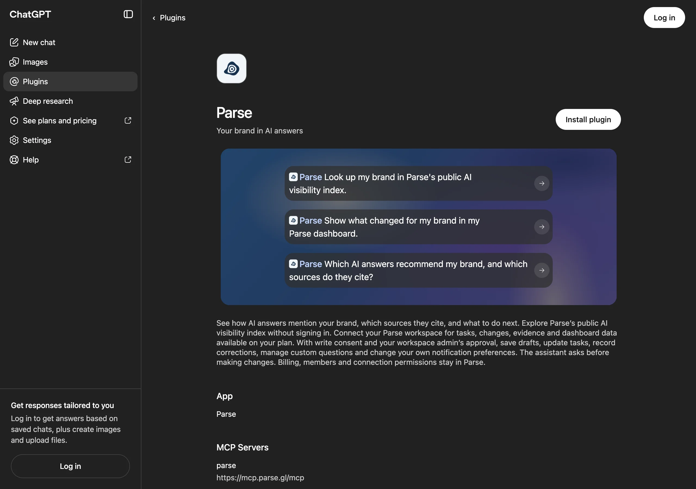Select Deep research menu item

click(x=70, y=101)
